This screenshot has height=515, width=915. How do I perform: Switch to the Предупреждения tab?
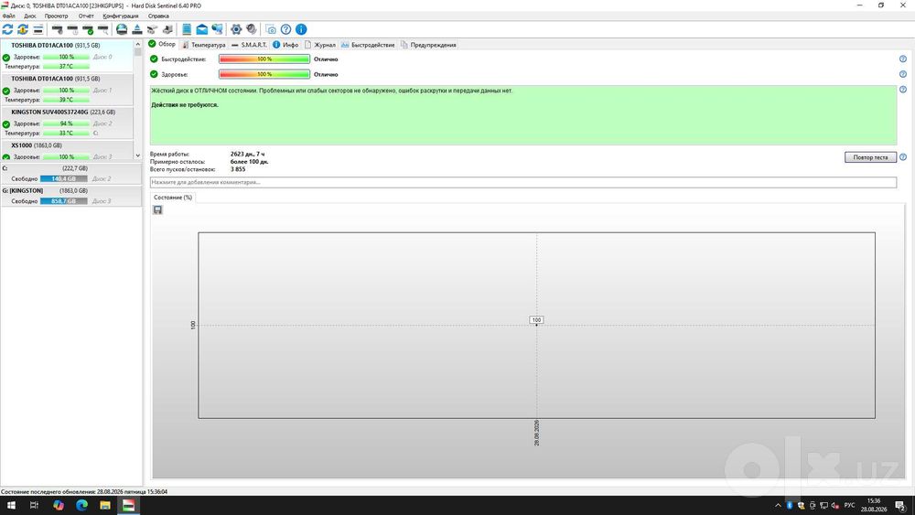pyautogui.click(x=428, y=45)
